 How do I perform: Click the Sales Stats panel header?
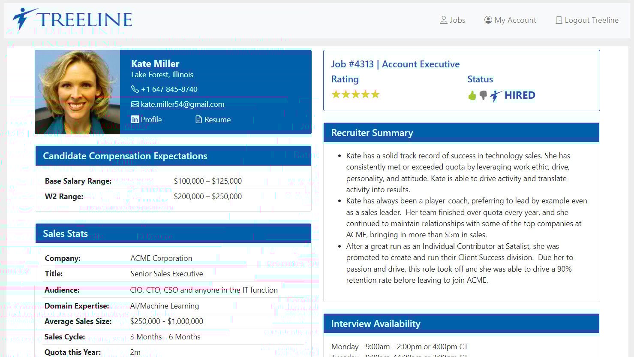tap(173, 233)
